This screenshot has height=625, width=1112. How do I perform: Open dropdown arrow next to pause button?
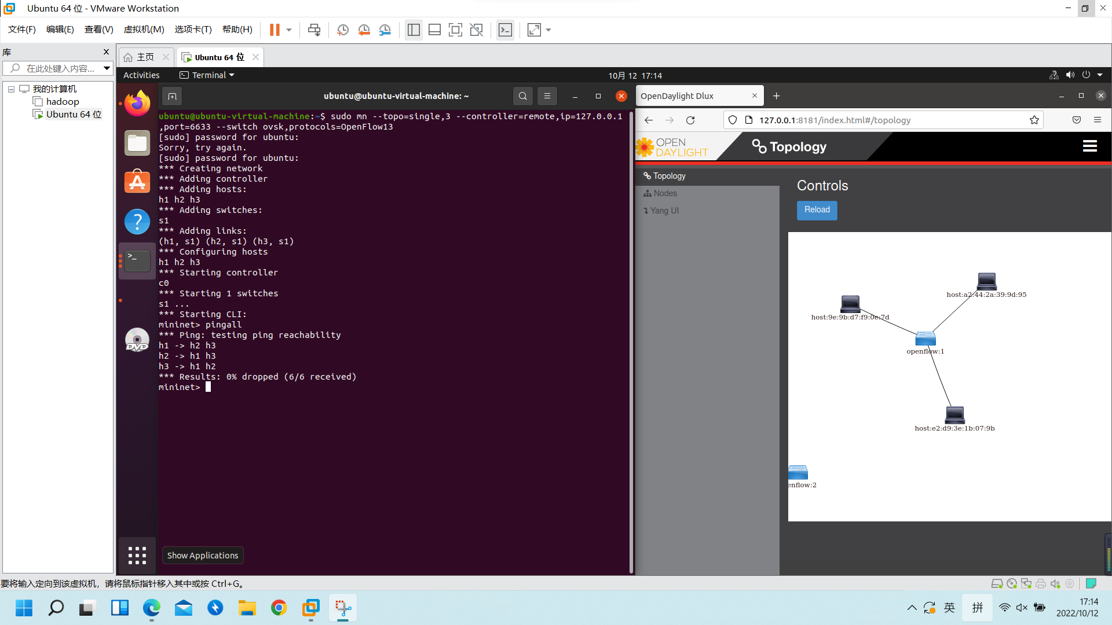[x=289, y=30]
